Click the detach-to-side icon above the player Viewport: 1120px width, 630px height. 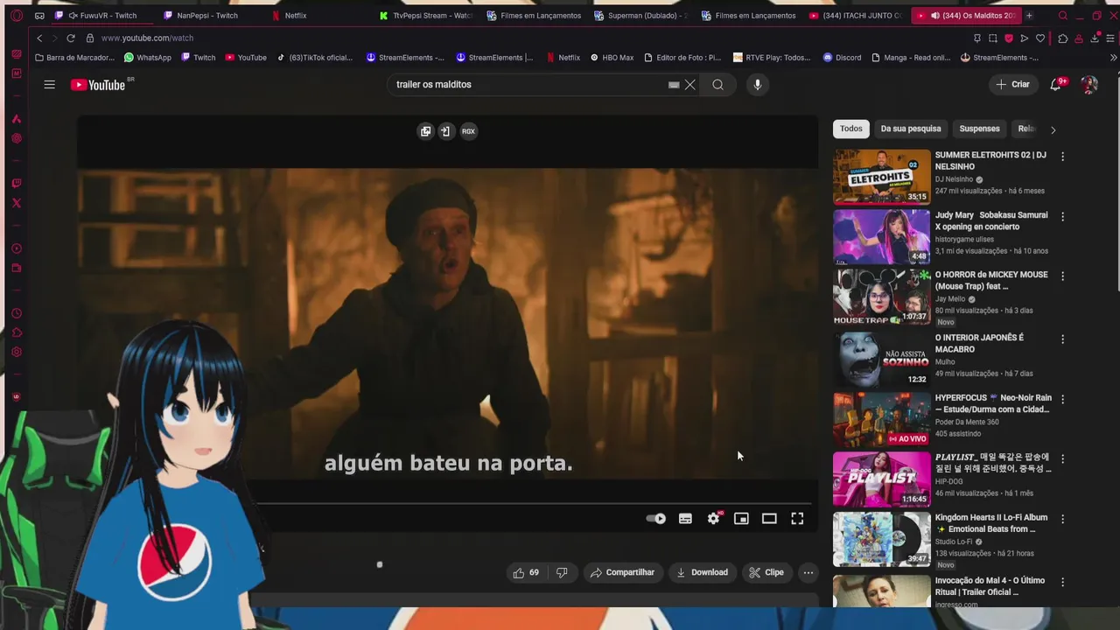[444, 131]
